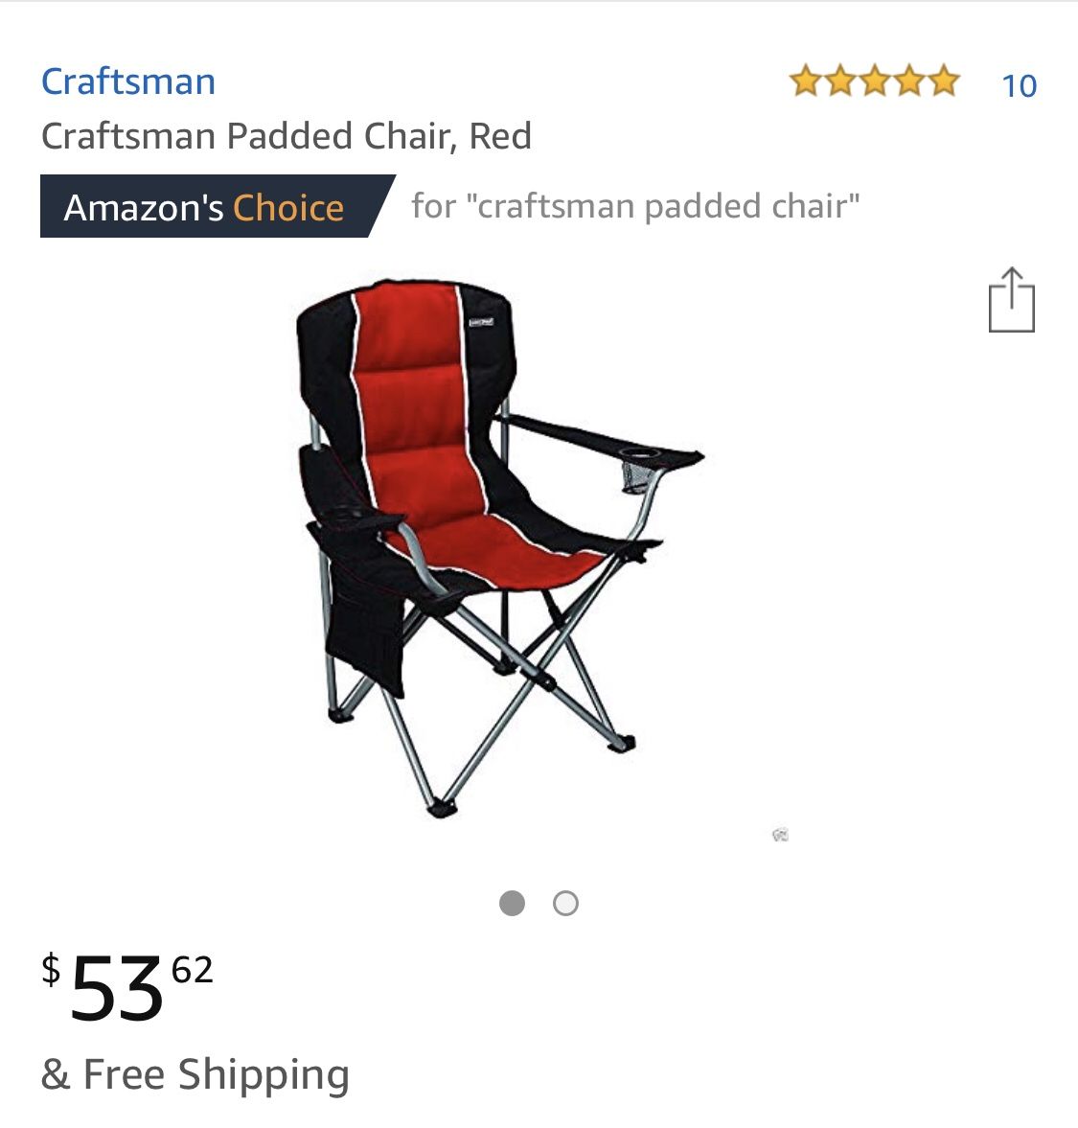Tap the $53.62 price

pyautogui.click(x=127, y=986)
